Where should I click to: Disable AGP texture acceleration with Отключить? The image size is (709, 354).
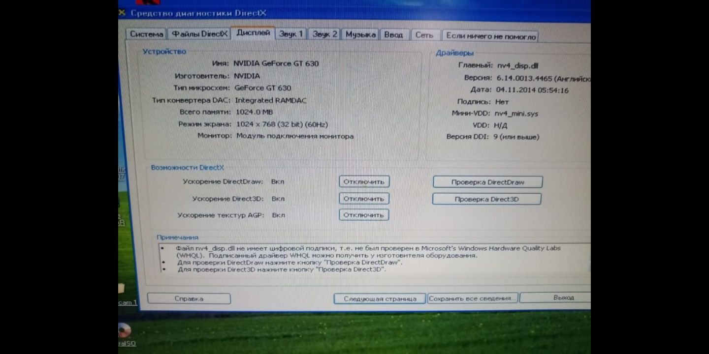pyautogui.click(x=364, y=215)
